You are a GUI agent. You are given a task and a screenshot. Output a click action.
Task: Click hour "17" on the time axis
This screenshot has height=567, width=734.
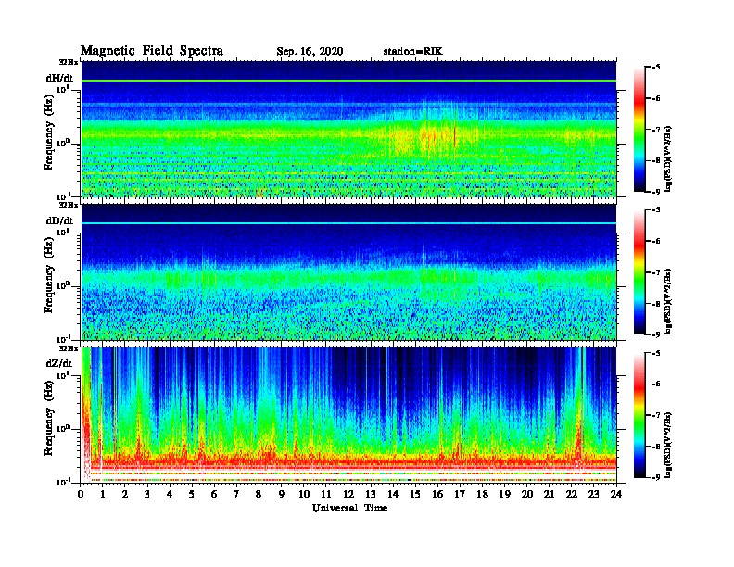460,494
